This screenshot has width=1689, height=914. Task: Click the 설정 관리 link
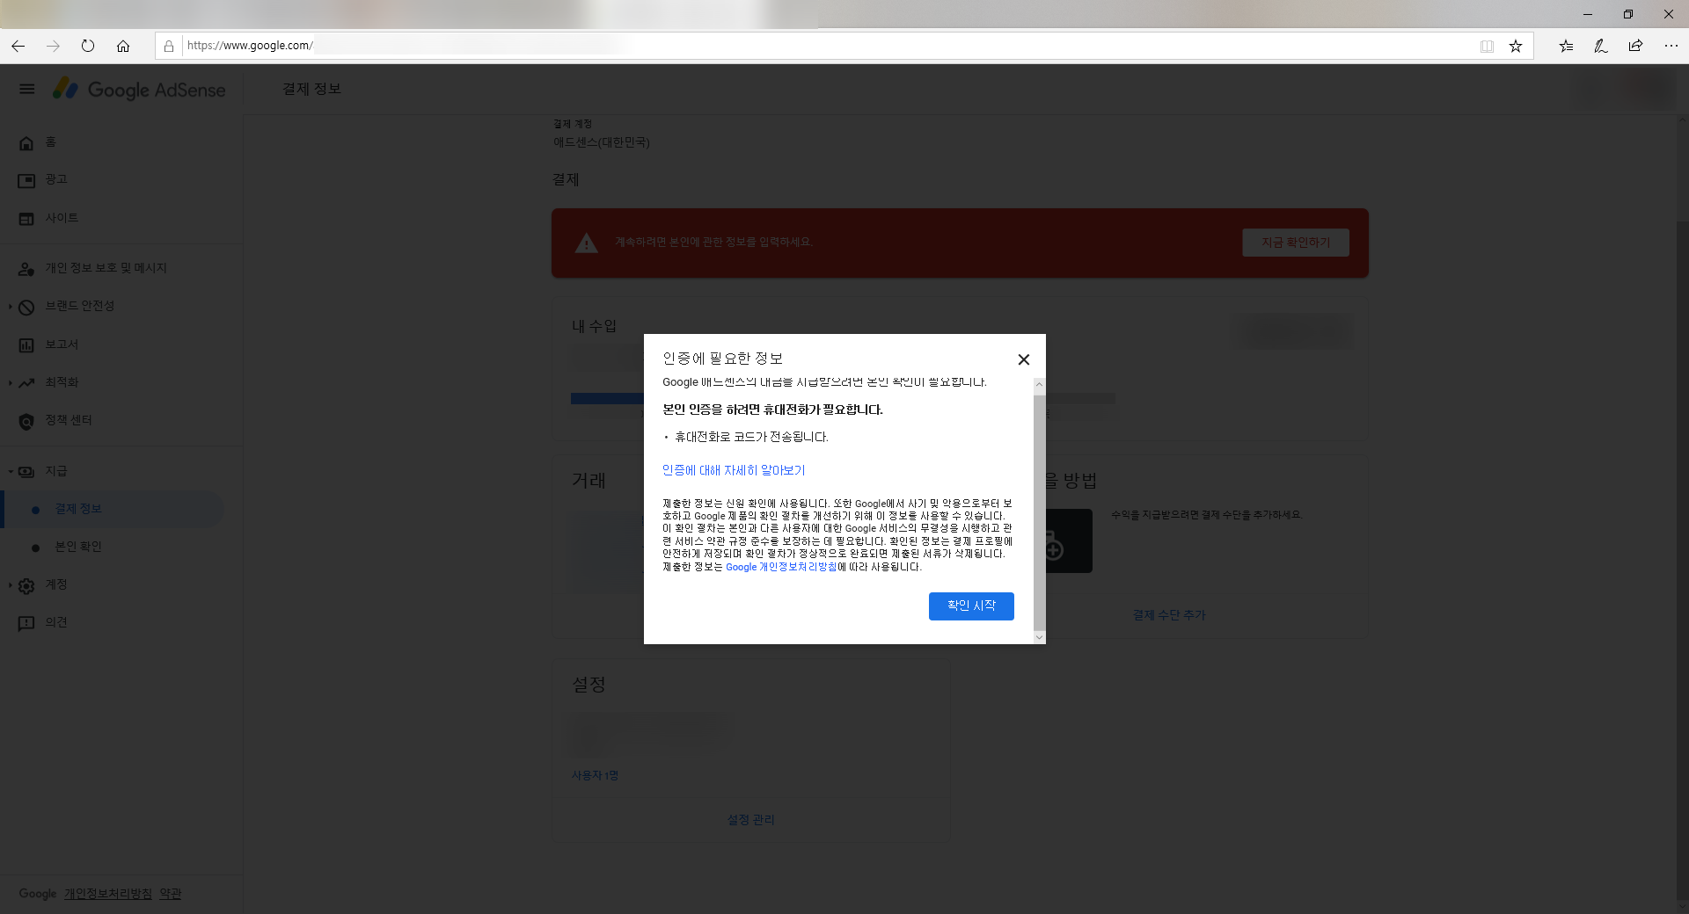pos(750,820)
